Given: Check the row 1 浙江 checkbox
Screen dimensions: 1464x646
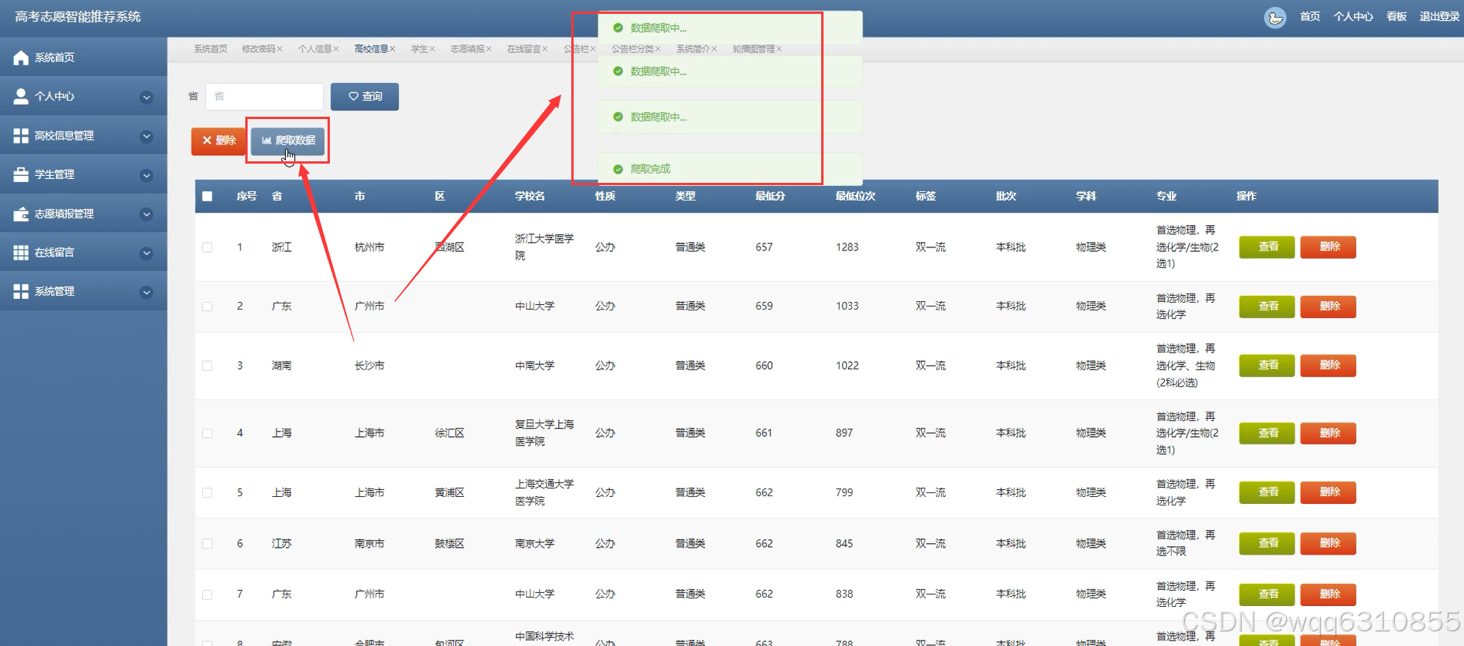Looking at the screenshot, I should tap(207, 247).
